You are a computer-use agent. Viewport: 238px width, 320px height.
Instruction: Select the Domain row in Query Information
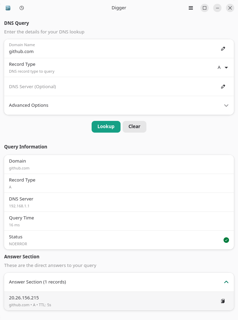tap(119, 164)
